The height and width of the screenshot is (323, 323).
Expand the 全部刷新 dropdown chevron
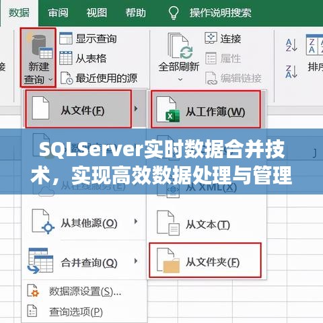180,79
